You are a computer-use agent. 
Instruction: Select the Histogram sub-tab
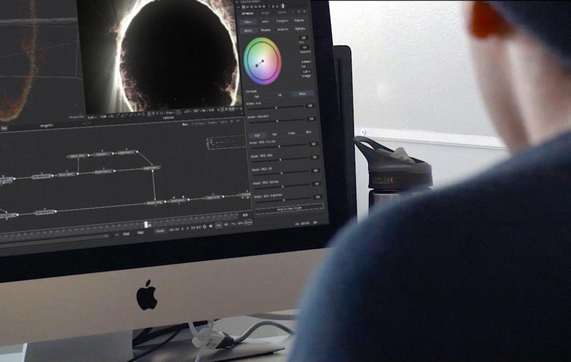(x=282, y=21)
